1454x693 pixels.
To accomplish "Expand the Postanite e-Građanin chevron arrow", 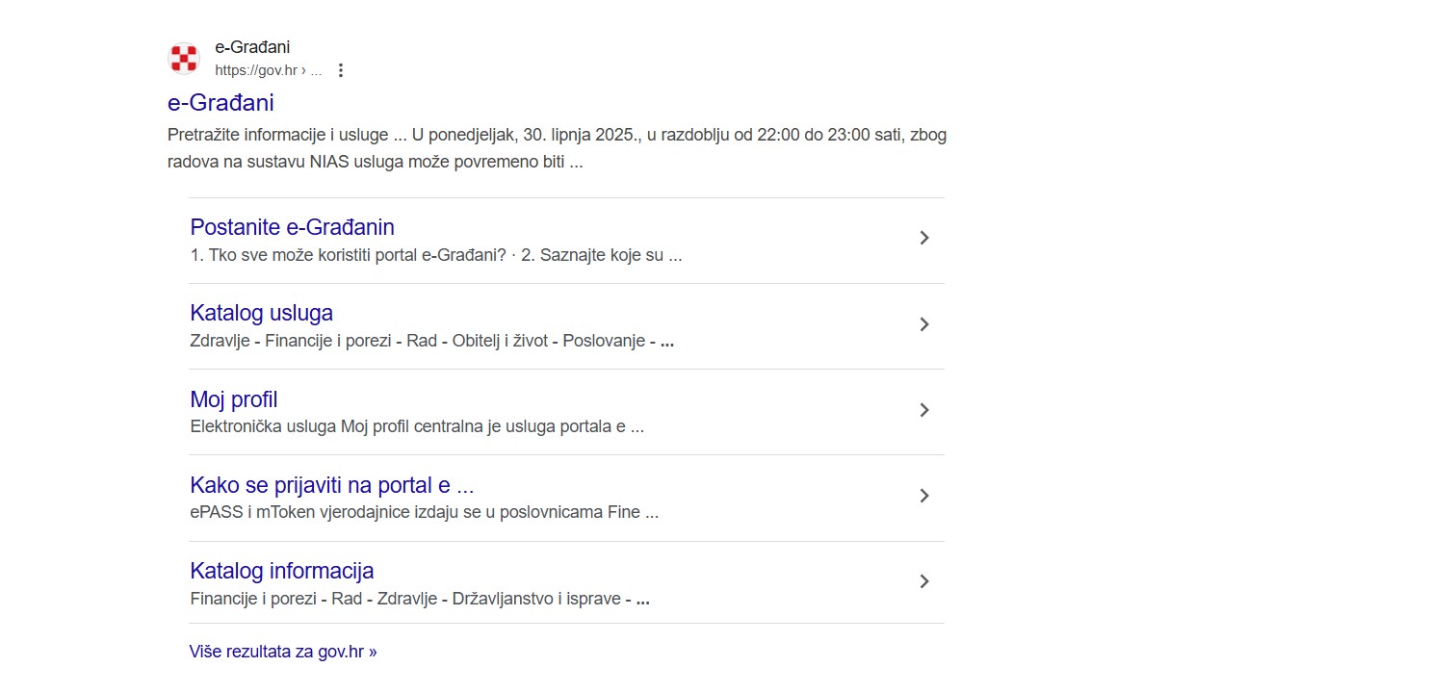I will pos(924,238).
